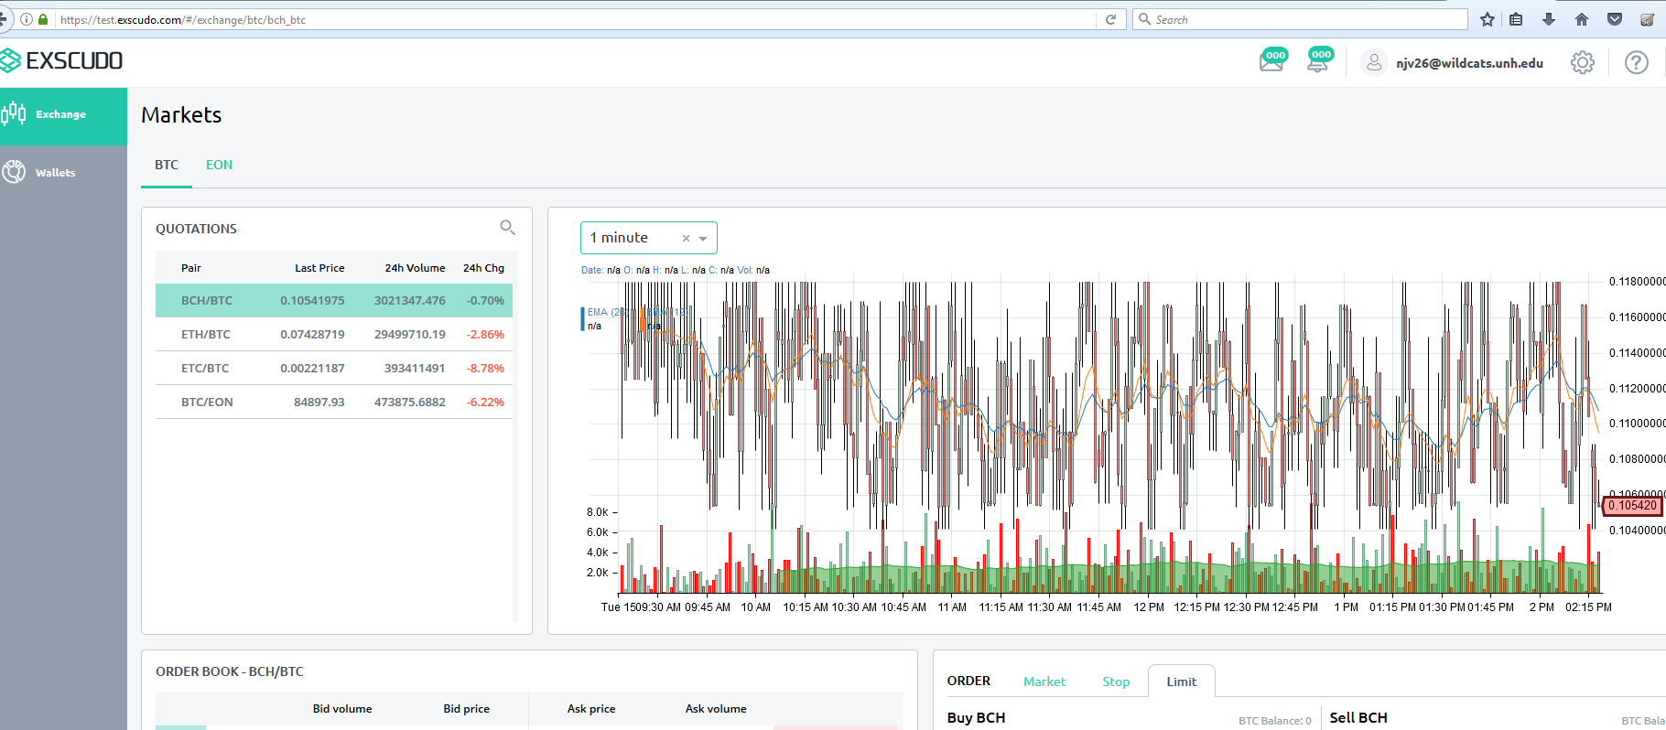Sort quotations by 24h Chg column
The width and height of the screenshot is (1666, 730).
pos(483,268)
